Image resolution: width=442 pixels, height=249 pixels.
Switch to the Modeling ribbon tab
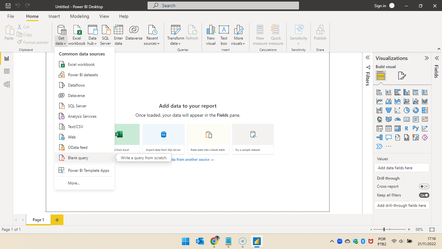pyautogui.click(x=80, y=16)
